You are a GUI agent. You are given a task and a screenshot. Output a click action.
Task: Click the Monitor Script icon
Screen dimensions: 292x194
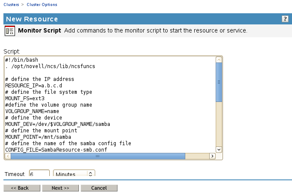pyautogui.click(x=9, y=31)
